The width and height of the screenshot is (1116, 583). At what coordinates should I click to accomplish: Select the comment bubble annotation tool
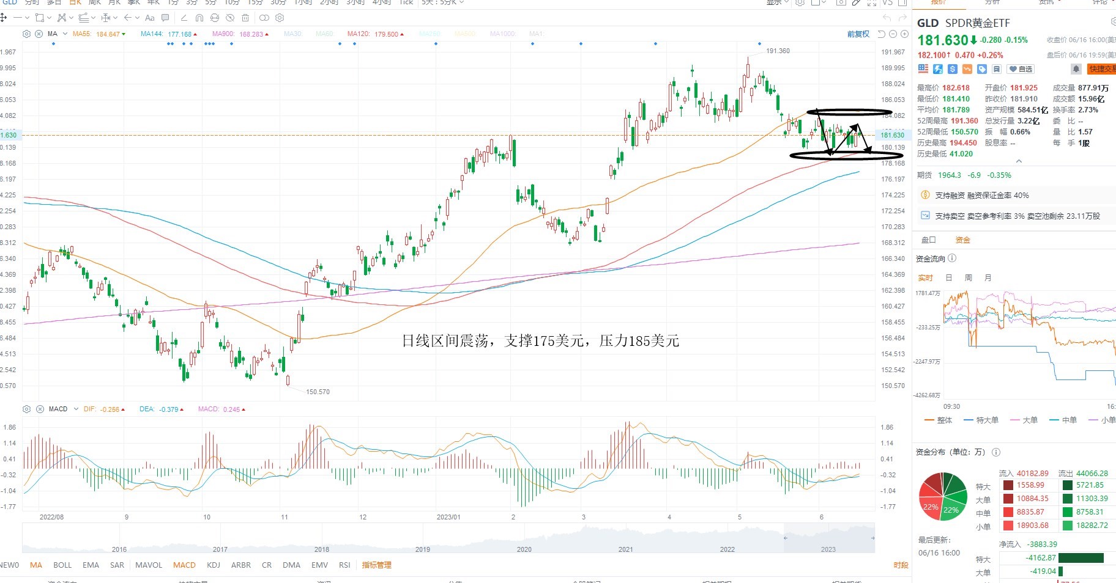[x=165, y=18]
